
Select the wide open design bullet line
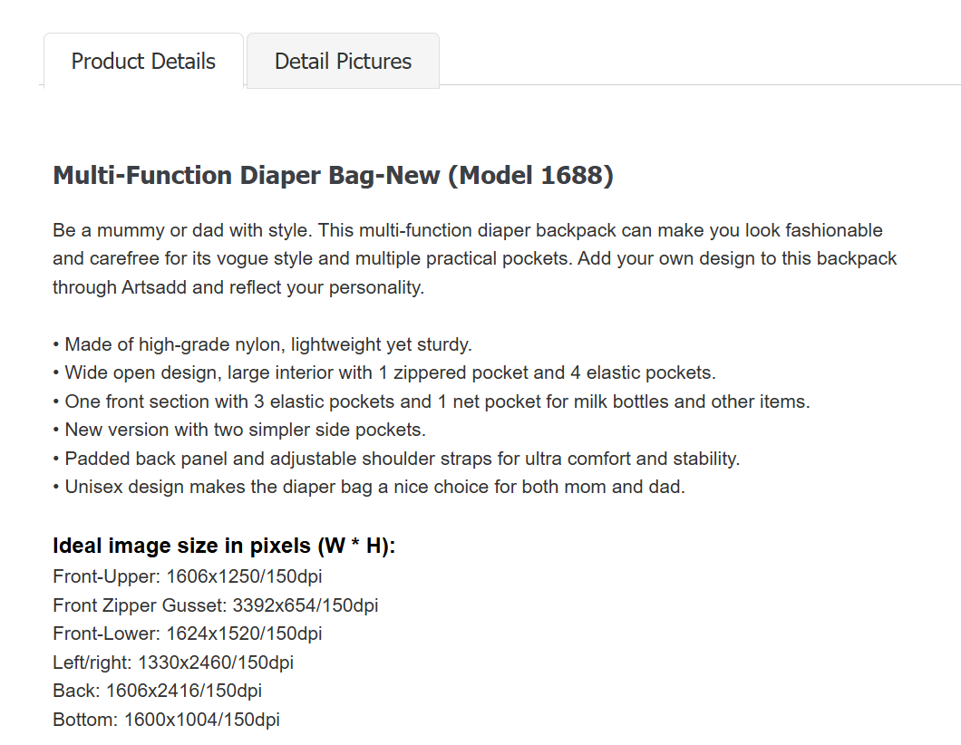point(388,372)
